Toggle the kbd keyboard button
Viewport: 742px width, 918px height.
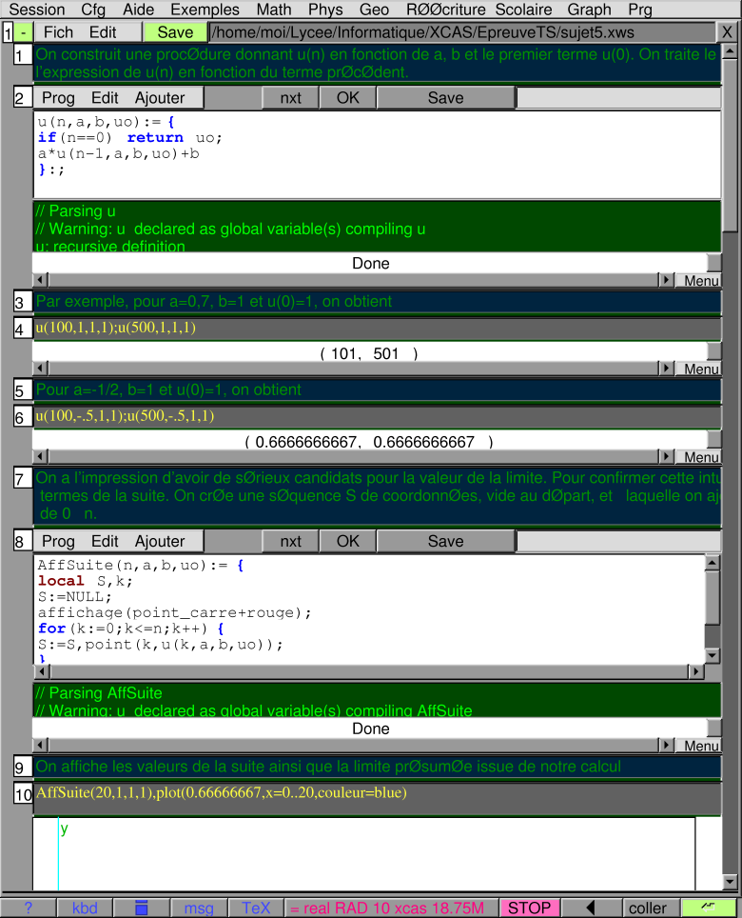pos(85,908)
